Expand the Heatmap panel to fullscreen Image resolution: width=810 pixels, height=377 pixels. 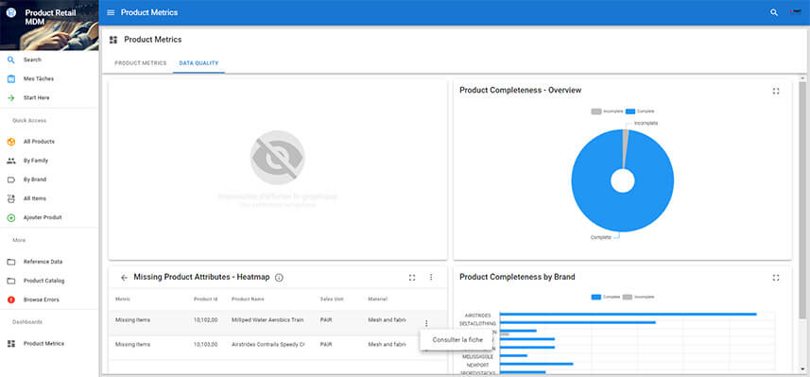pos(412,278)
